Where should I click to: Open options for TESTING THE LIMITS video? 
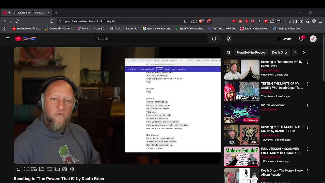coord(307,84)
